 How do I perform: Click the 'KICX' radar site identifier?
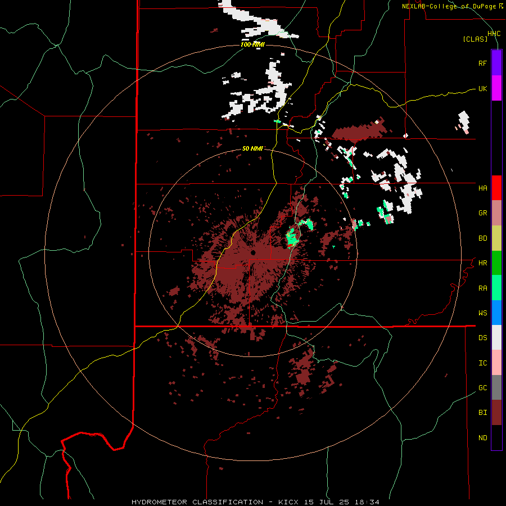pyautogui.click(x=288, y=502)
